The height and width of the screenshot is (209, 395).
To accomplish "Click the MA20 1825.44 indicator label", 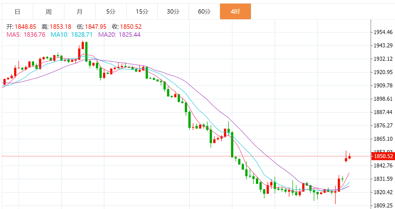I will point(120,35).
